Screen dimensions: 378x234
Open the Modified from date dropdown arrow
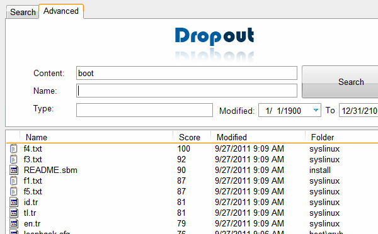tap(316, 110)
